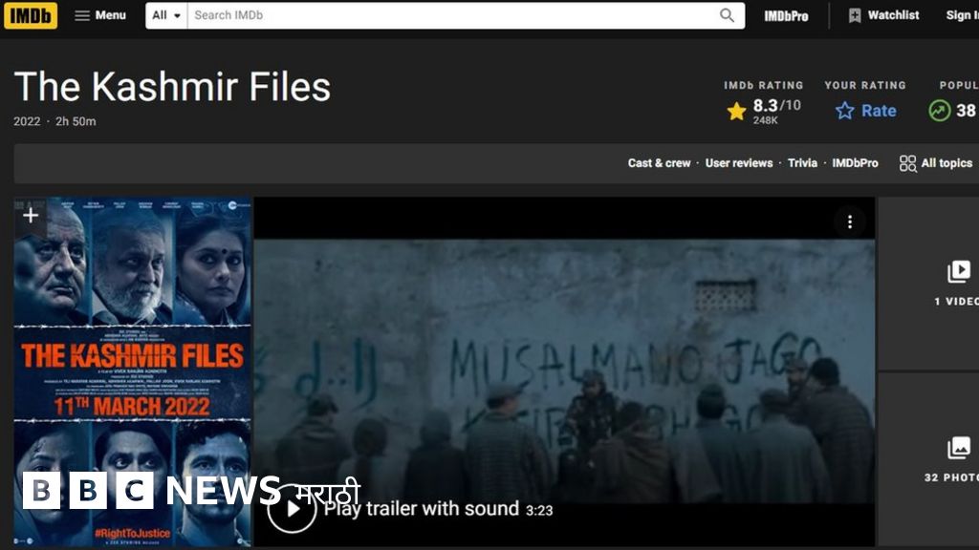The image size is (979, 550).
Task: Open the trailer three-dot options menu
Action: click(x=849, y=222)
